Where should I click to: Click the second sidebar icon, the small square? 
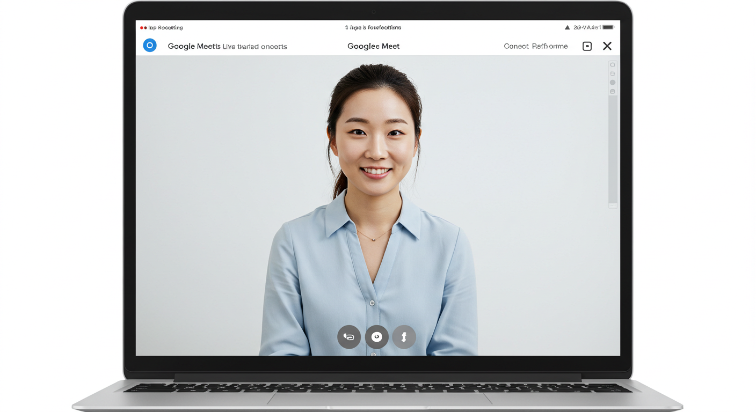click(x=613, y=73)
